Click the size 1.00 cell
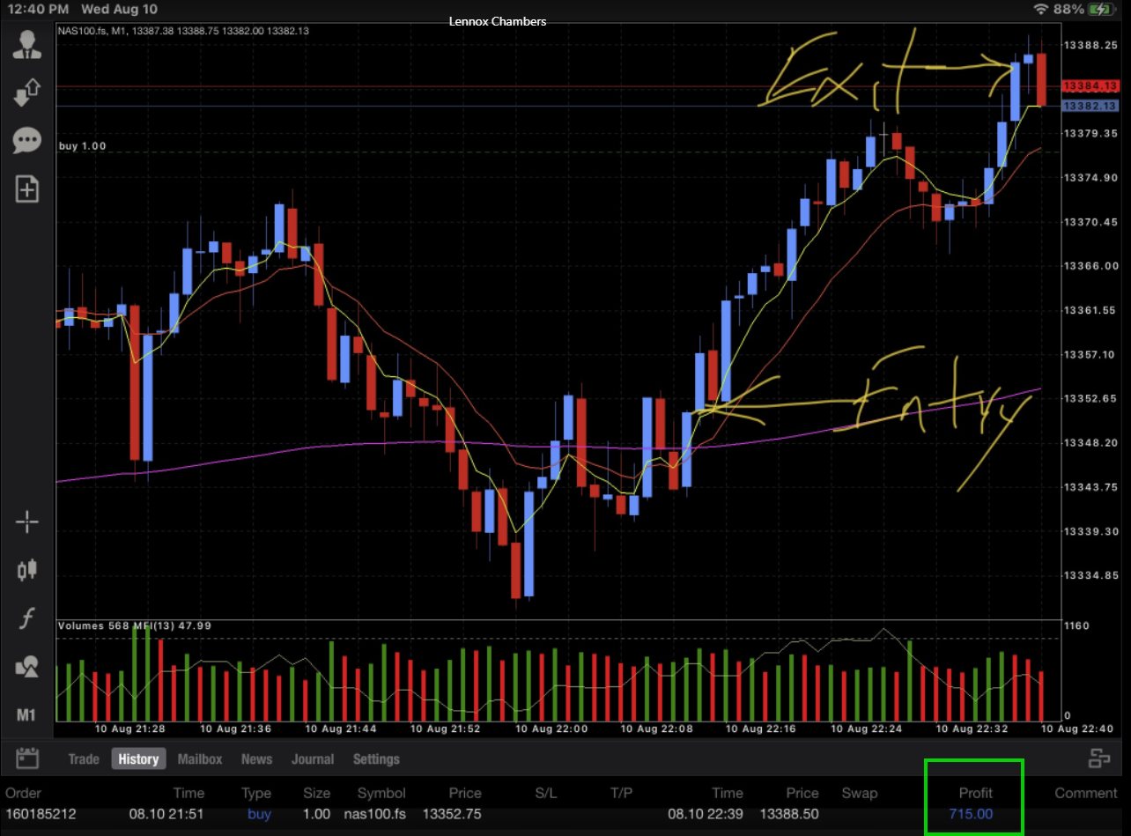 316,814
